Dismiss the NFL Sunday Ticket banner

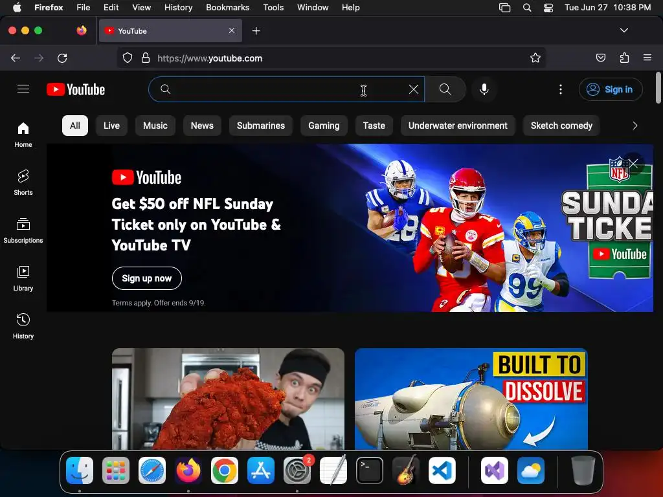pos(633,164)
